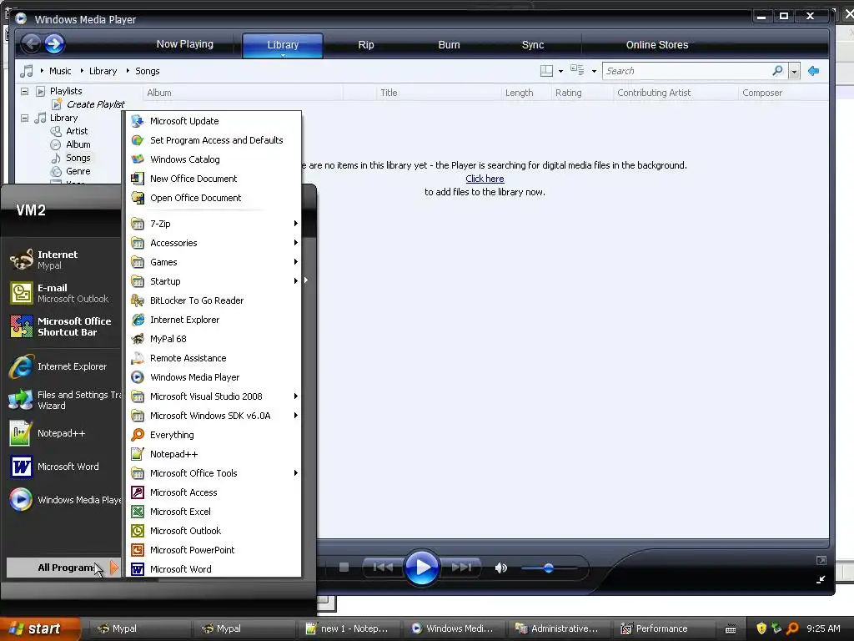Screen dimensions: 854x641
Task: Expand Microsoft Windows SDK v6.0A submenu
Action: 213,416
